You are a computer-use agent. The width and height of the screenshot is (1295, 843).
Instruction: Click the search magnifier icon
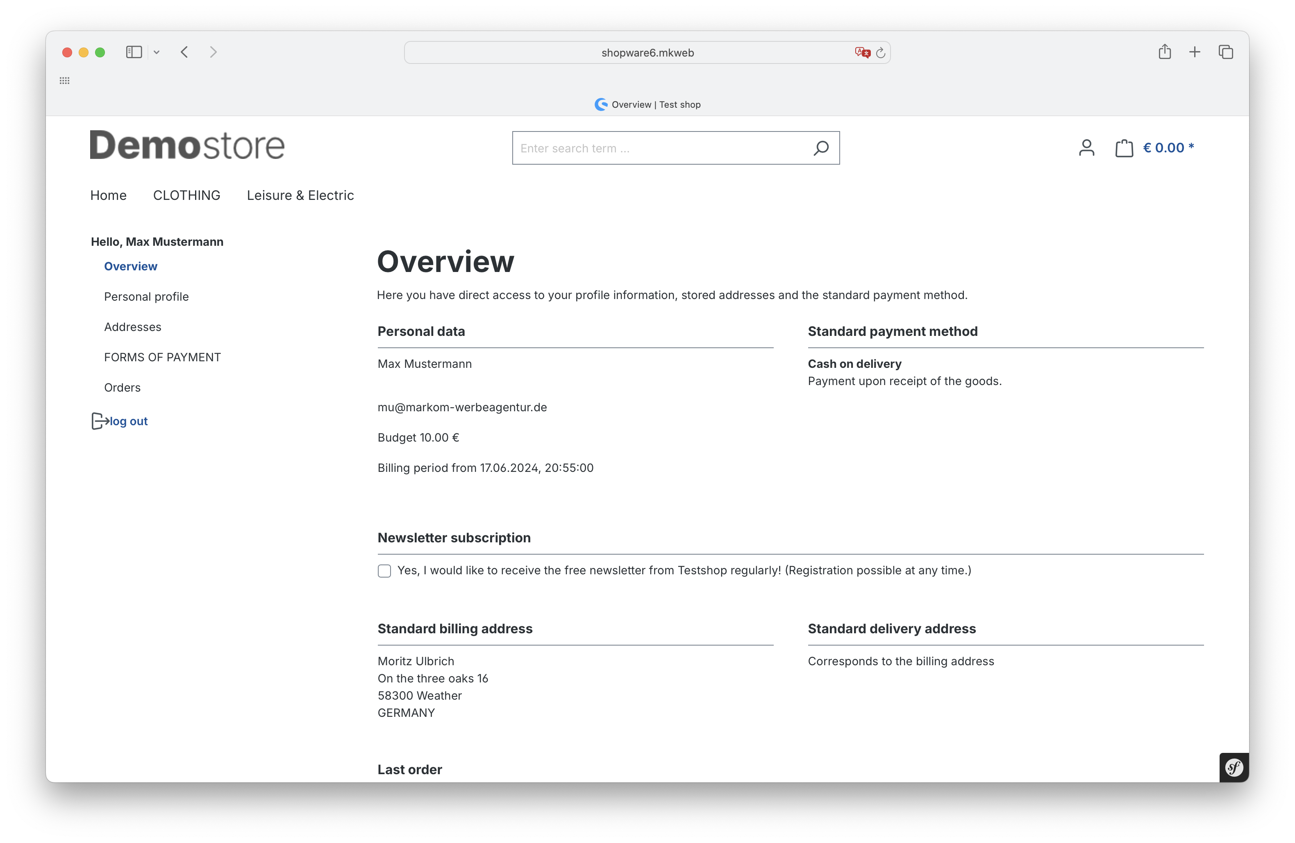(x=820, y=148)
